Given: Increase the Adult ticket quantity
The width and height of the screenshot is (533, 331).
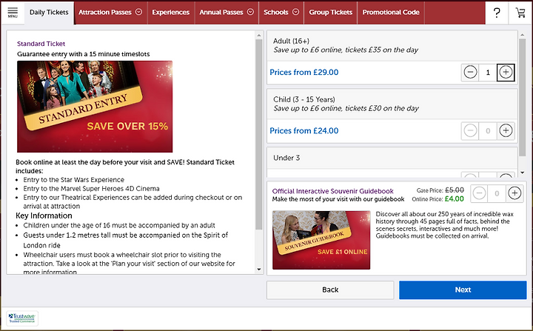Looking at the screenshot, I should coord(506,72).
